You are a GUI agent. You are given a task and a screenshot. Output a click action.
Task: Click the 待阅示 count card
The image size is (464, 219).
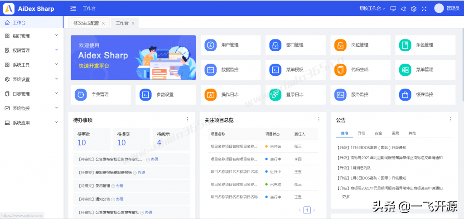pos(171,139)
